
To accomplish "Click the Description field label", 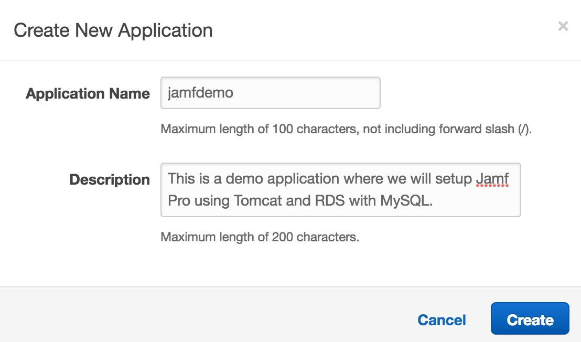I will tap(110, 179).
